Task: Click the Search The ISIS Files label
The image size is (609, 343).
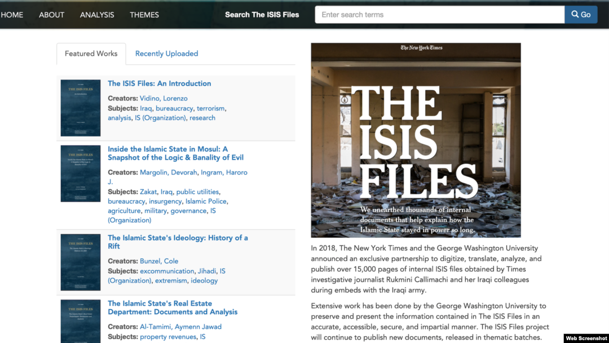Action: pyautogui.click(x=262, y=15)
